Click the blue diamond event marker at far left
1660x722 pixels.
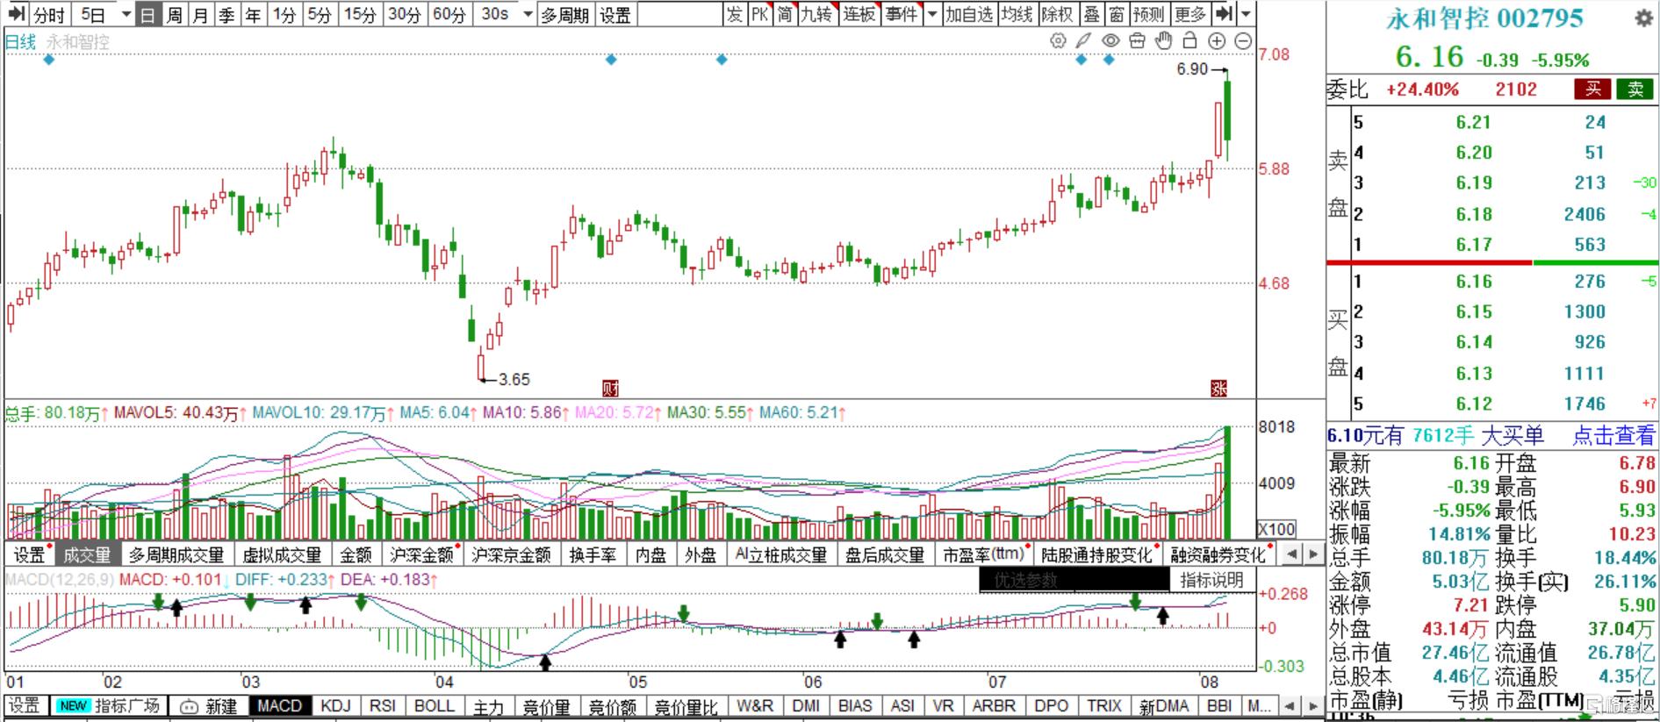(49, 60)
